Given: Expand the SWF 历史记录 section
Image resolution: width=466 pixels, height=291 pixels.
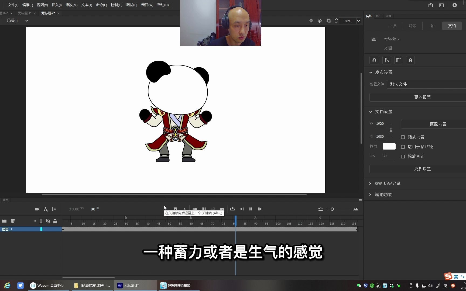Looking at the screenshot, I should 370,183.
